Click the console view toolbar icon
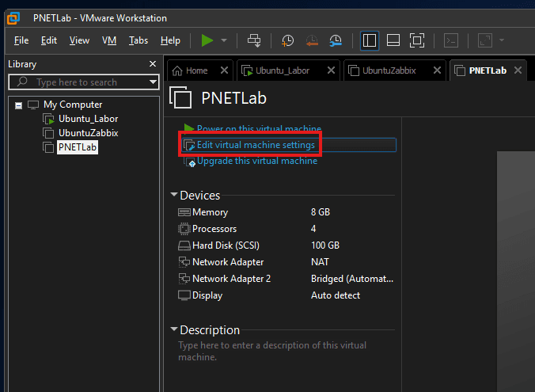Screen dimensions: 535x392 pos(451,40)
